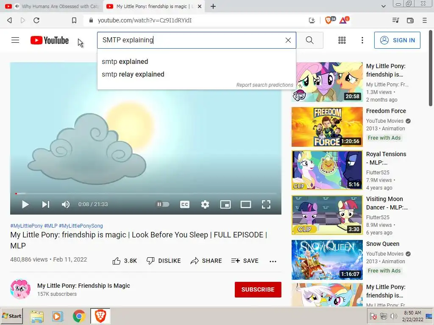Open the 20:58 My Little Pony thumbnail

pos(327,82)
